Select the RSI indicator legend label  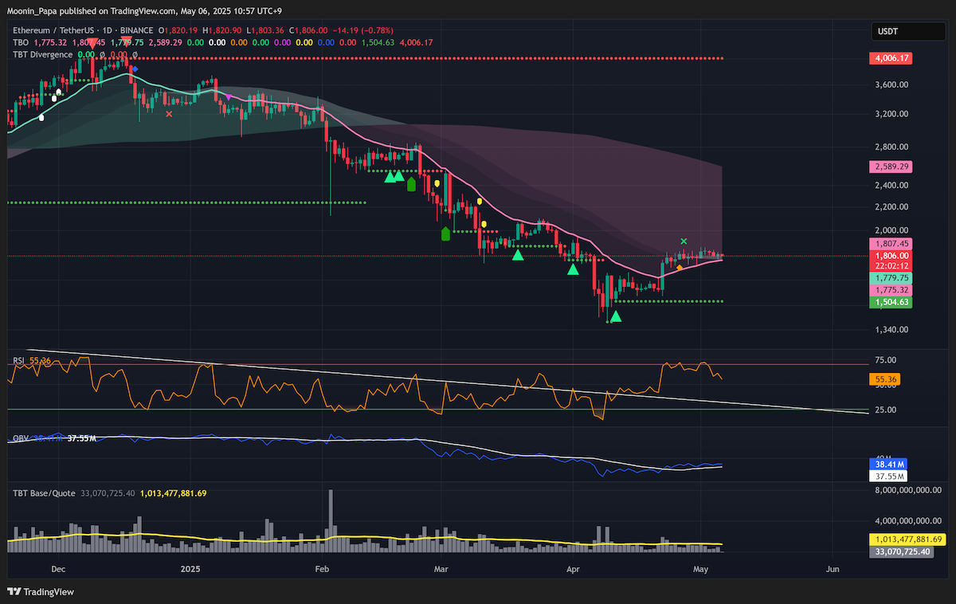(x=18, y=361)
